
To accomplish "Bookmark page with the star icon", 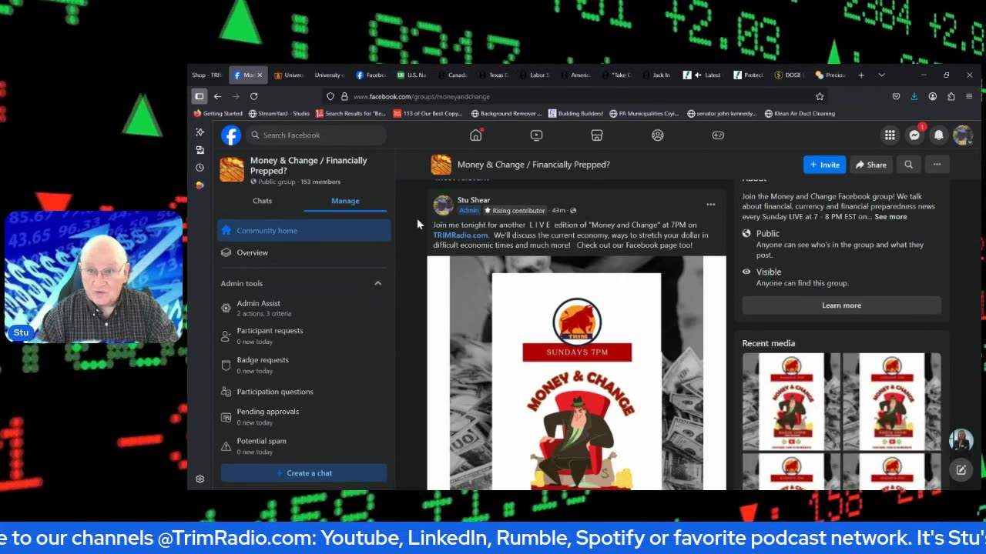I will pos(820,96).
